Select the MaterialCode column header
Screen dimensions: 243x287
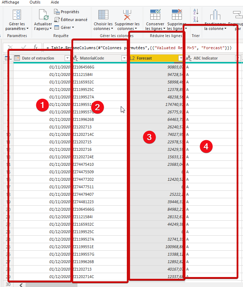pos(92,58)
